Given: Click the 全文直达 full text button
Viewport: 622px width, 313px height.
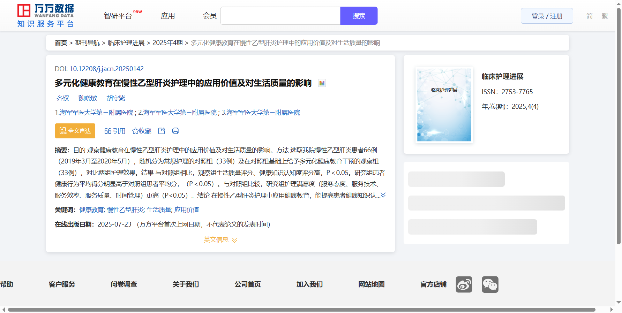Looking at the screenshot, I should pos(75,131).
